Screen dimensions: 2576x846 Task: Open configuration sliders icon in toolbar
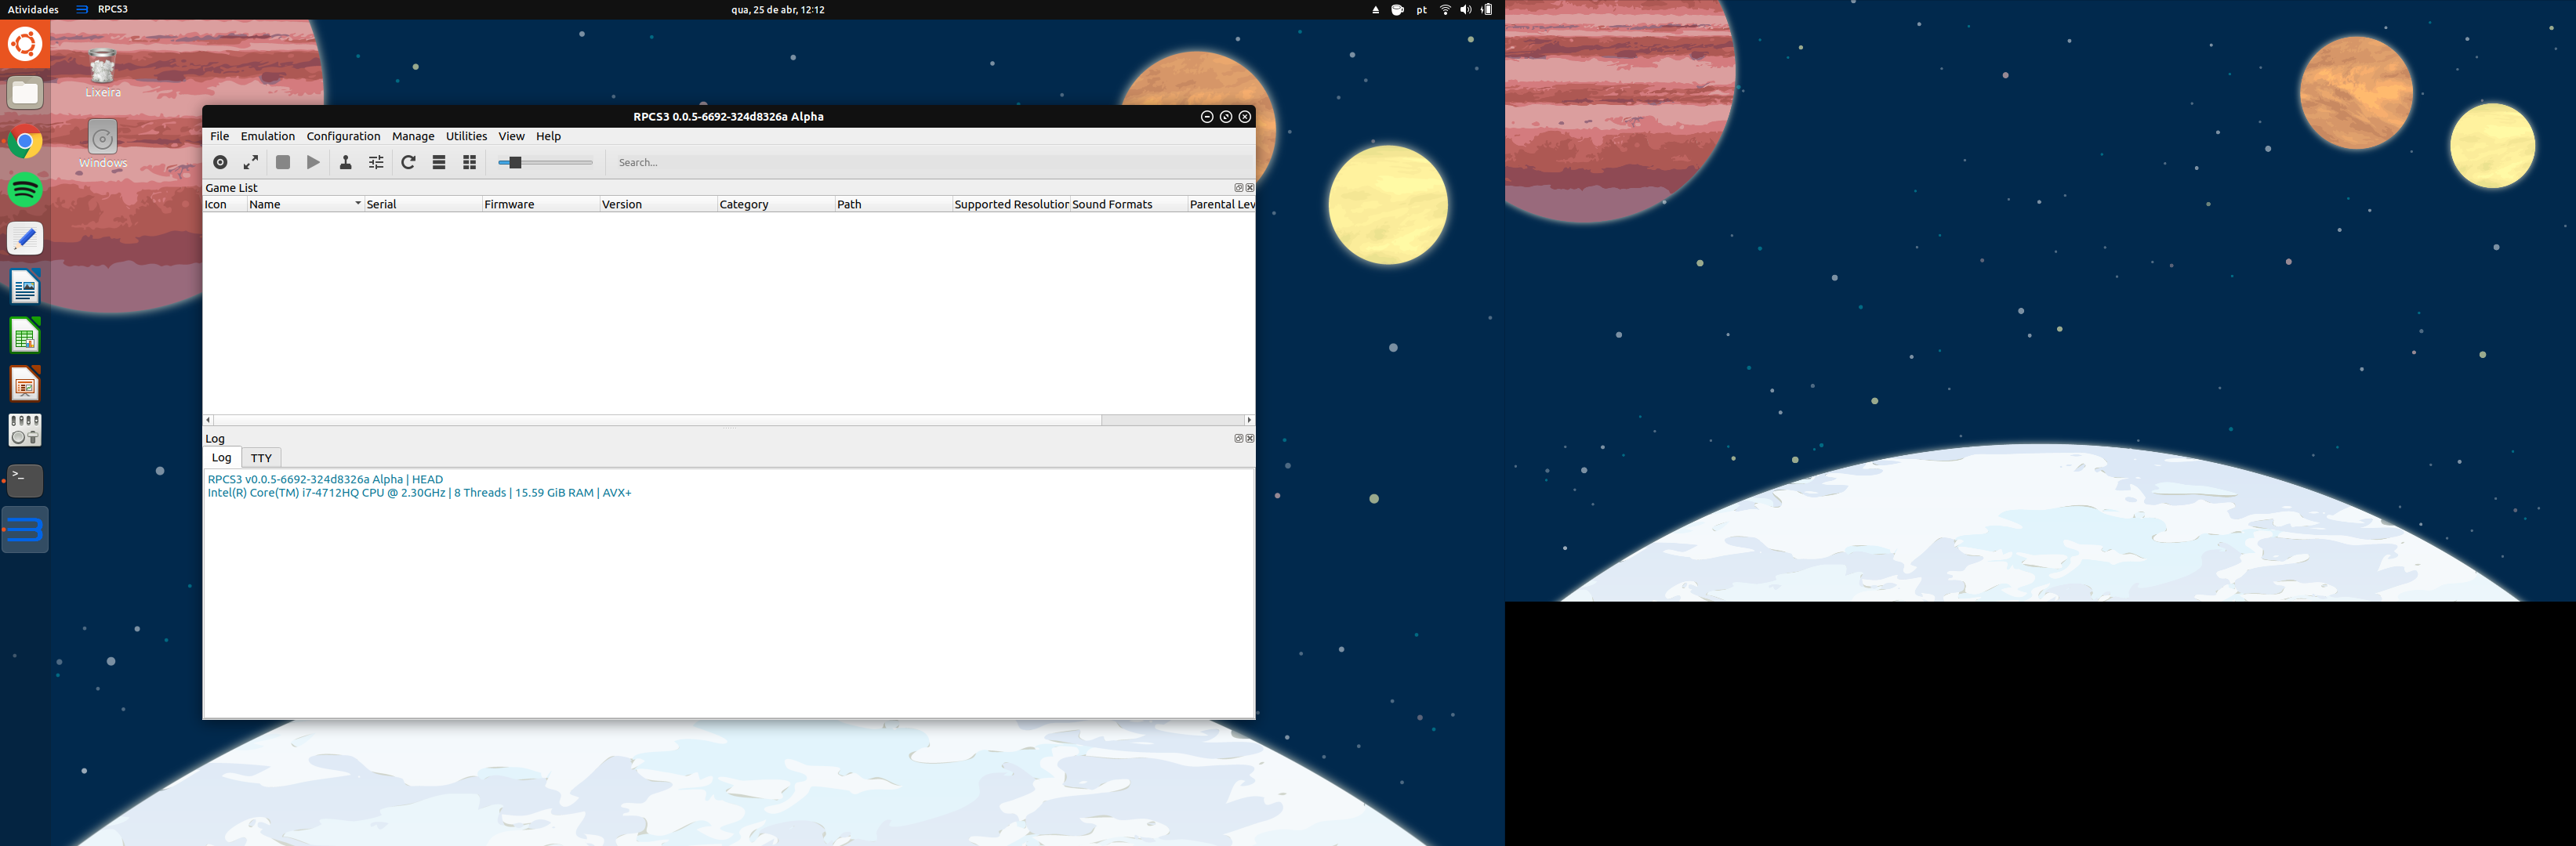376,163
